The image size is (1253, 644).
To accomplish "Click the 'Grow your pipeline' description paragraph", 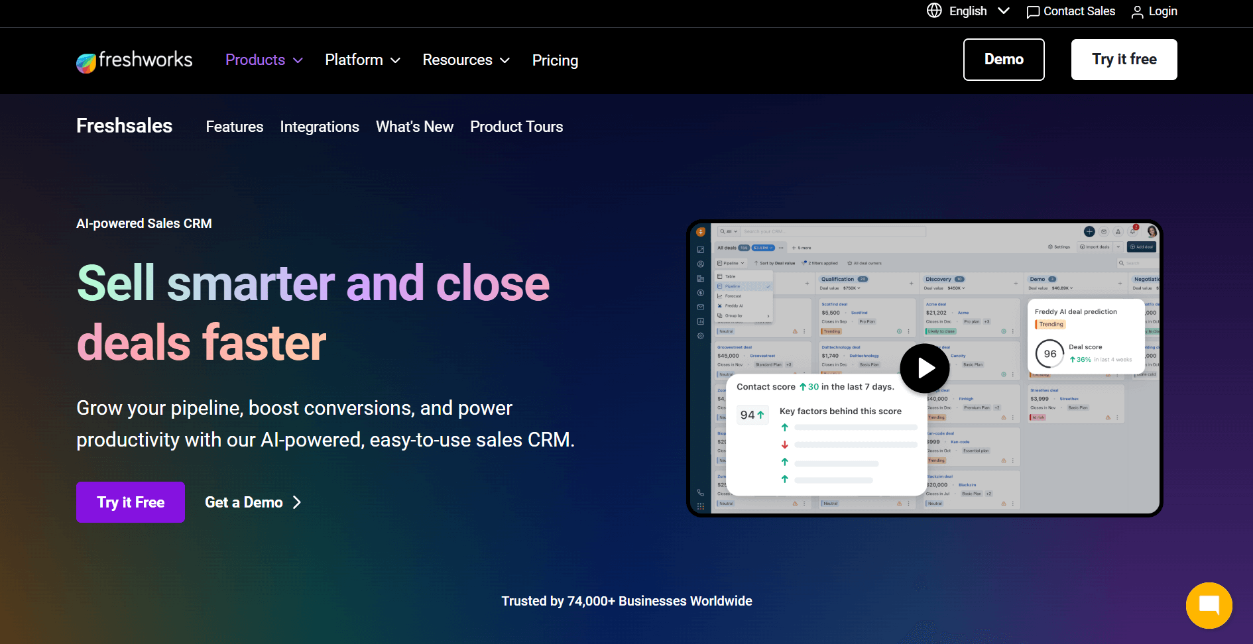I will click(326, 423).
